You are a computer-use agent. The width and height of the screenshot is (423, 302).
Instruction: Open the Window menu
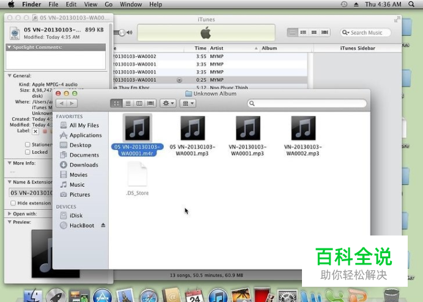131,4
